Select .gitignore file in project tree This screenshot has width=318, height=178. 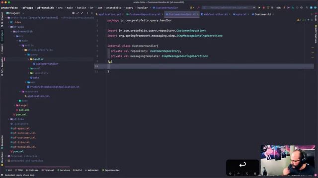pyautogui.click(x=21, y=124)
